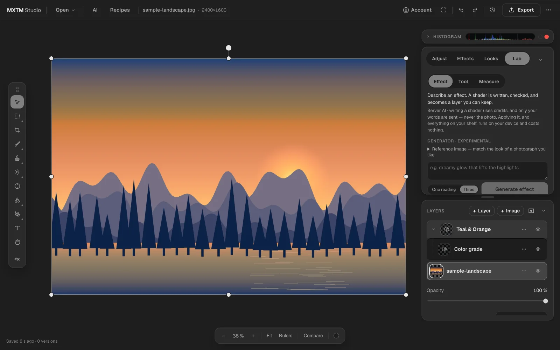Viewport: 560px width, 350px height.
Task: Click the Undo arrow icon
Action: pyautogui.click(x=461, y=10)
